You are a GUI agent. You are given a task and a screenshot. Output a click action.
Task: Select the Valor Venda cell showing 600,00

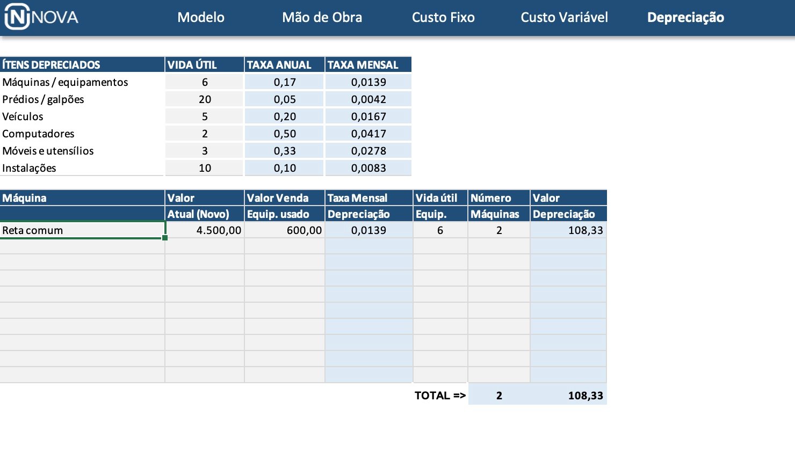(x=285, y=230)
